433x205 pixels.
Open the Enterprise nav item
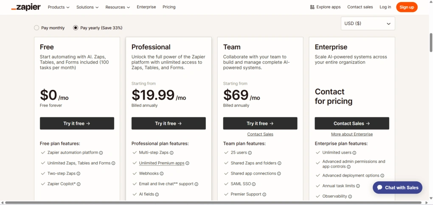[x=146, y=7]
